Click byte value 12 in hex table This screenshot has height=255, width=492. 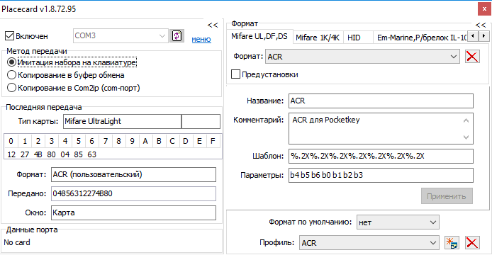pyautogui.click(x=11, y=154)
